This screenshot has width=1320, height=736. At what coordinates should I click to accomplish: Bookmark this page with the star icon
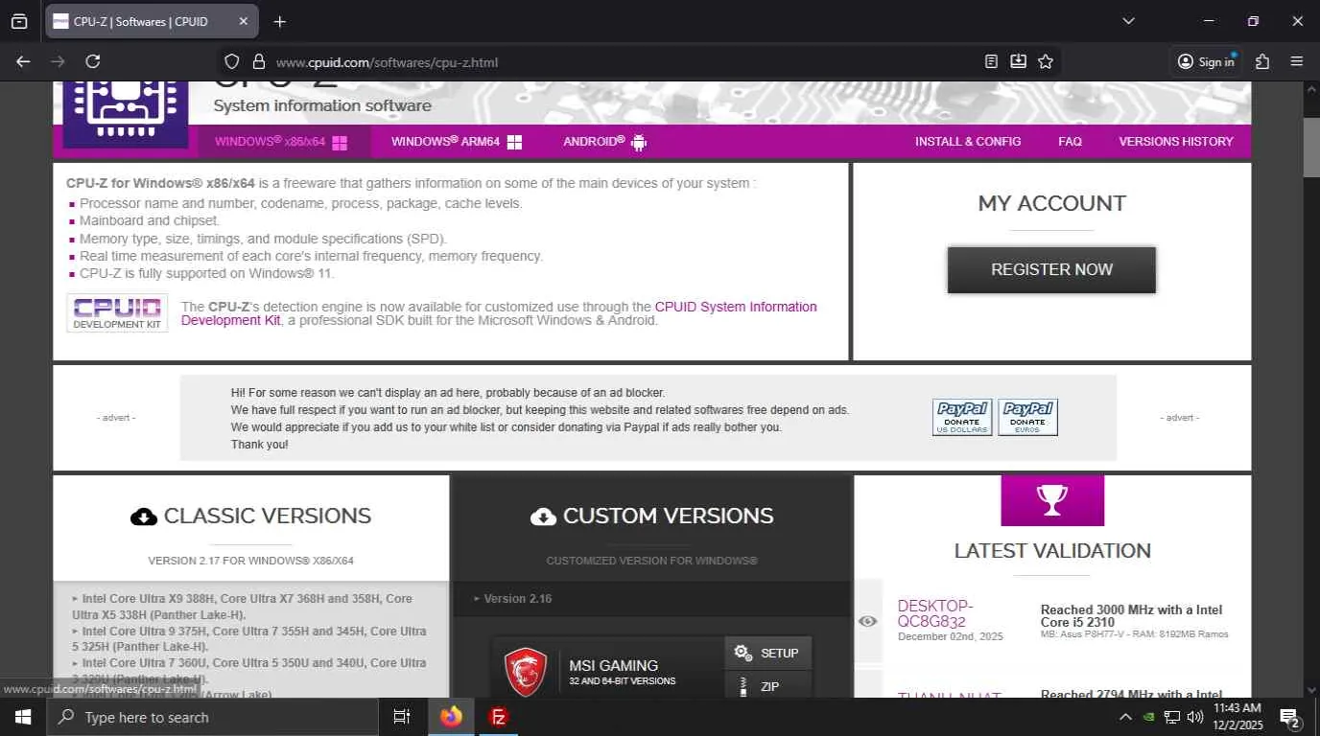tap(1046, 61)
